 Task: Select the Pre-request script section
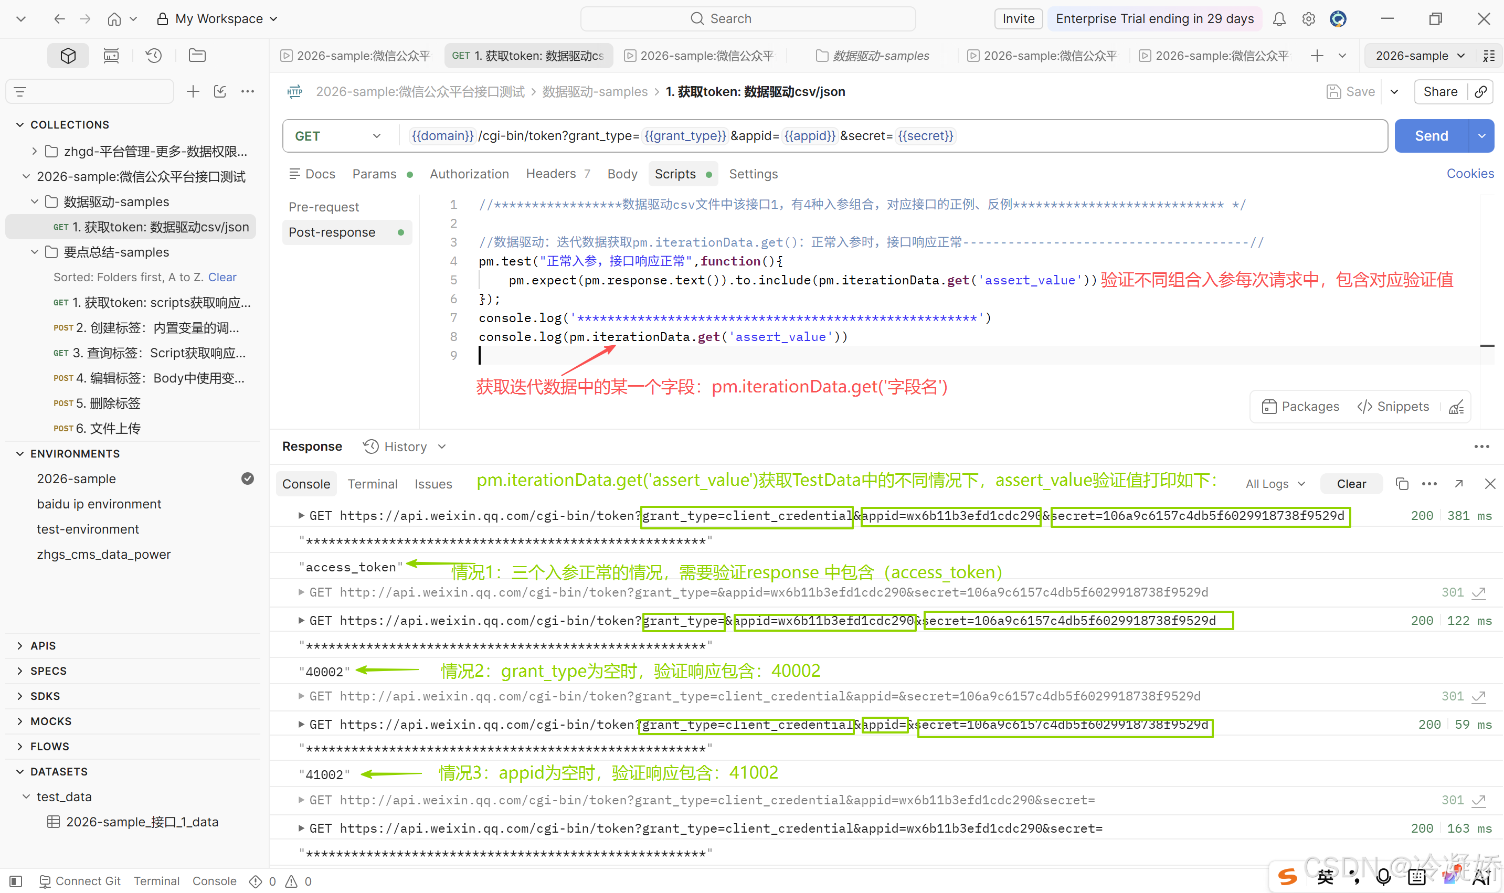324,207
